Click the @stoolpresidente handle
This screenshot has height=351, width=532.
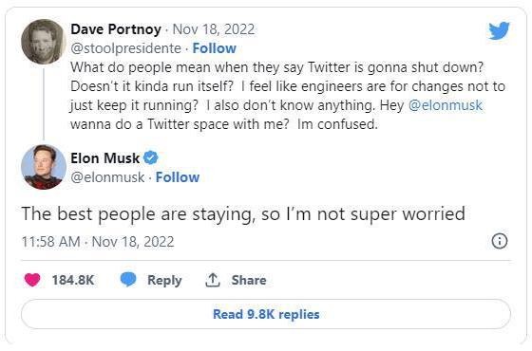coord(125,48)
